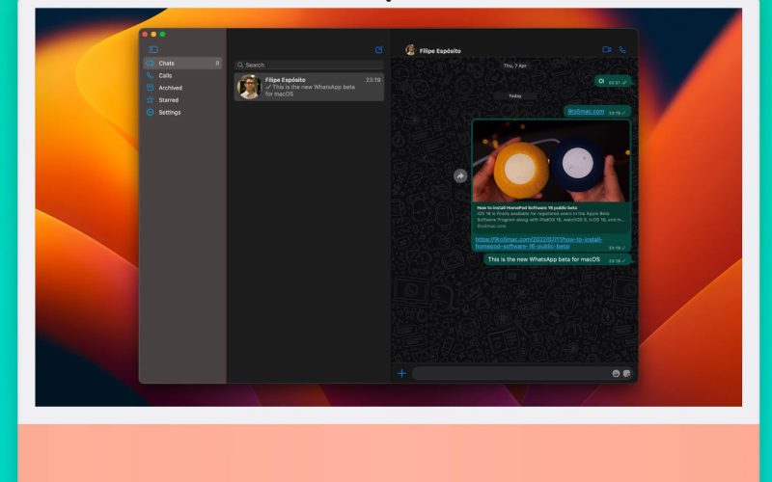Image resolution: width=772 pixels, height=482 pixels.
Task: Open the sticker picker in message bar
Action: pyautogui.click(x=626, y=373)
